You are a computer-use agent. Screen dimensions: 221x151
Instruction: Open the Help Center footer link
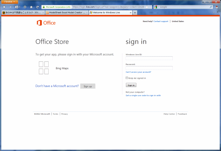[x=169, y=114]
